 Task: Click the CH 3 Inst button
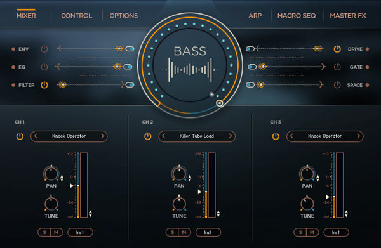click(x=336, y=232)
